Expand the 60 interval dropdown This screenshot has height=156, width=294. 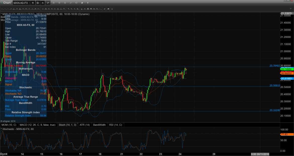[x=40, y=3]
